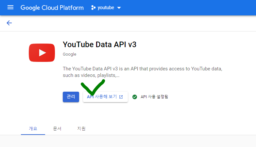Open the 지원 tab
256x147 pixels.
81,129
